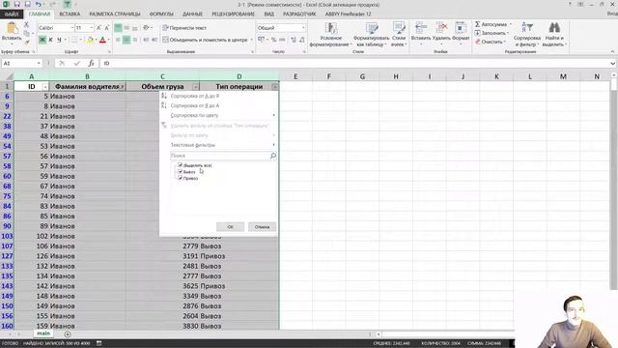Open the Name Box A1 dropdown
Viewport: 618px width, 348px height.
[39, 63]
